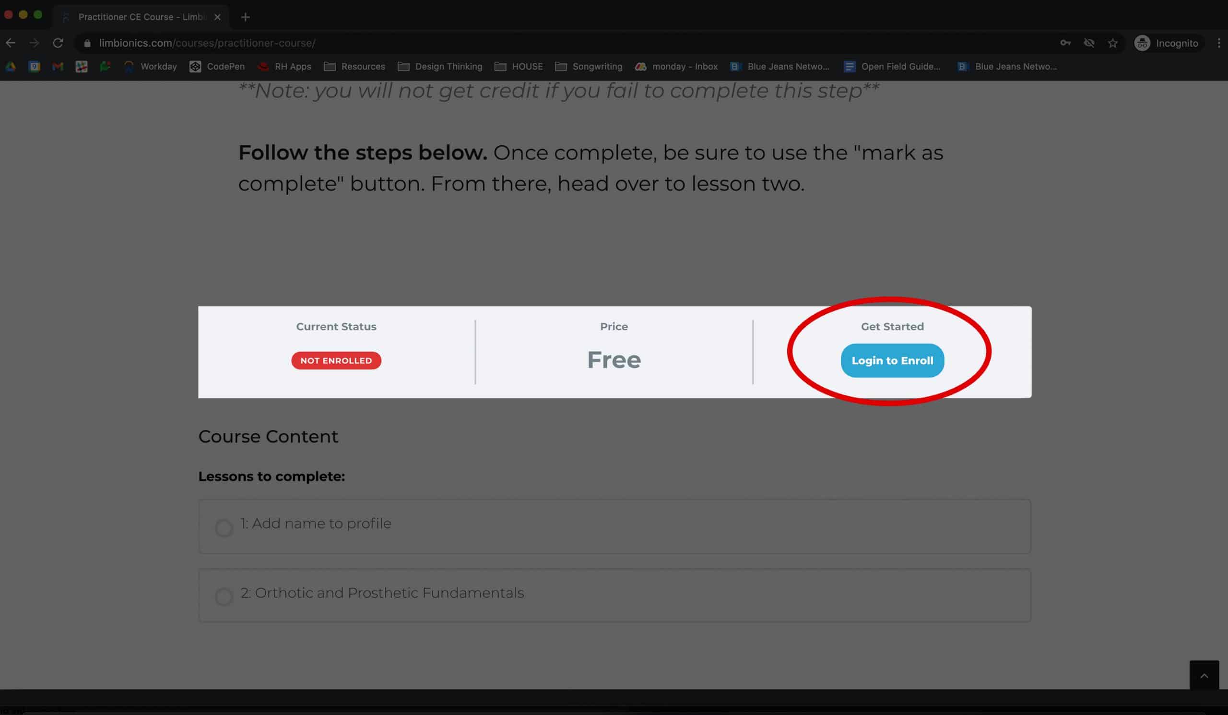Screen dimensions: 1228x715
Task: Open Chrome's three-dot menu
Action: click(1219, 43)
